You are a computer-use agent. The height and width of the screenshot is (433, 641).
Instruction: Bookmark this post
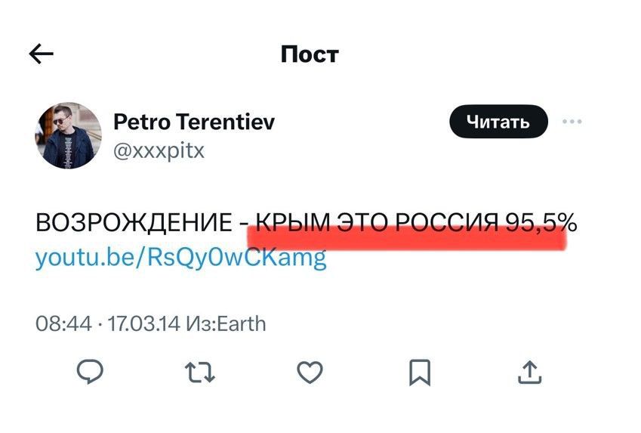click(420, 372)
